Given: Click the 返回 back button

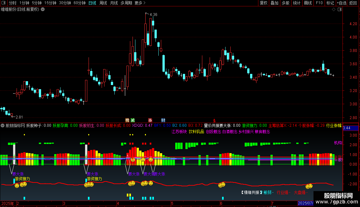Looking at the screenshot, I should point(353,3).
